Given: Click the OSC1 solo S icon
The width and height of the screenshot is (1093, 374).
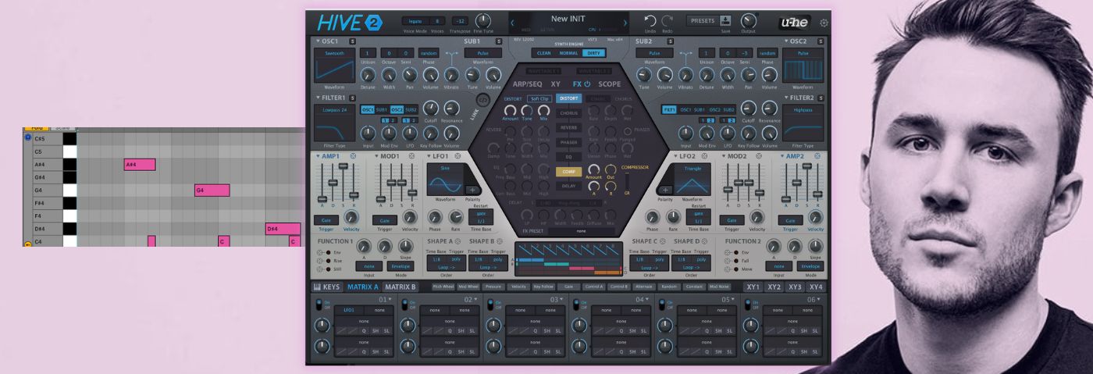Looking at the screenshot, I should pos(352,41).
